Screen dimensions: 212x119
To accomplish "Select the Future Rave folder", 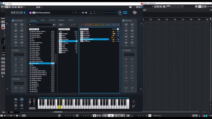I will [x=42, y=63].
